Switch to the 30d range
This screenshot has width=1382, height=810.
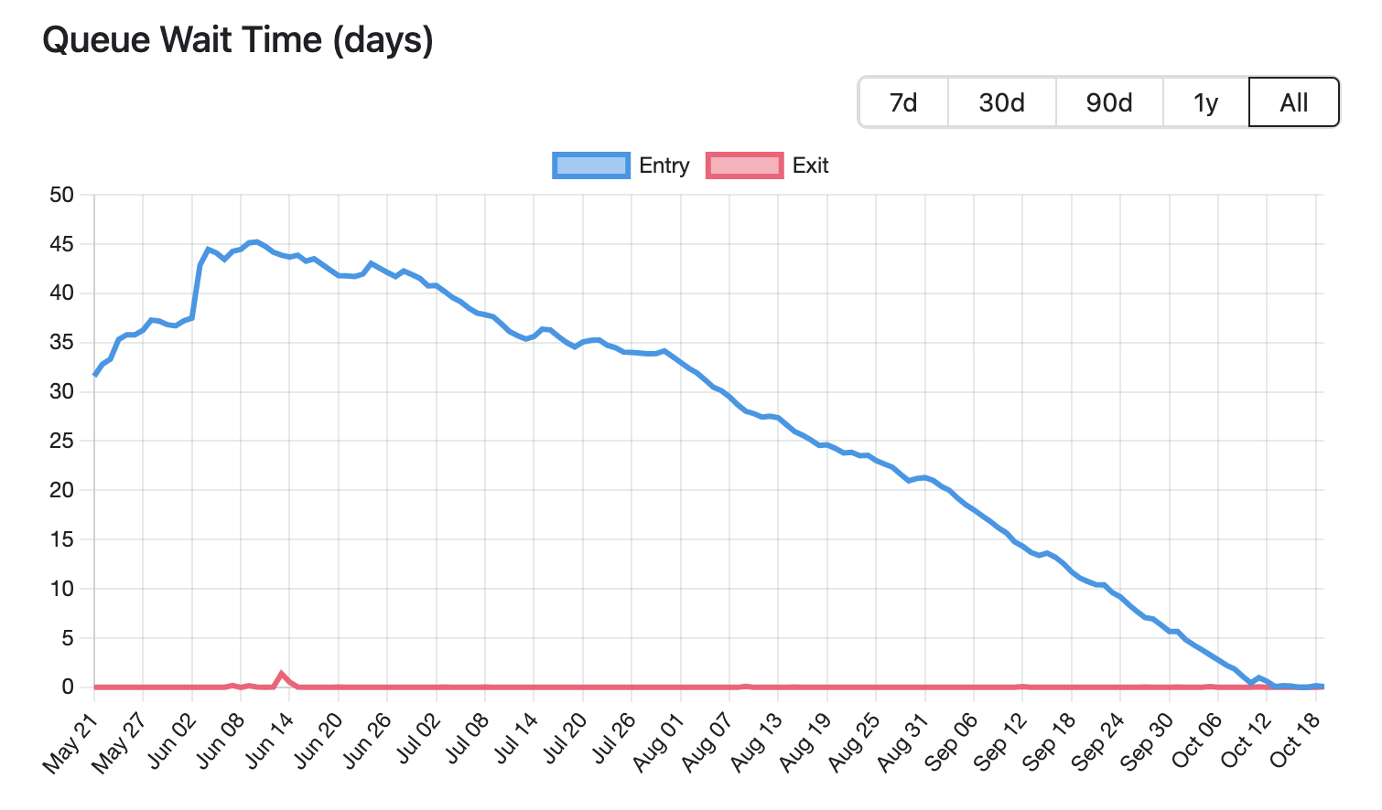[x=1002, y=102]
